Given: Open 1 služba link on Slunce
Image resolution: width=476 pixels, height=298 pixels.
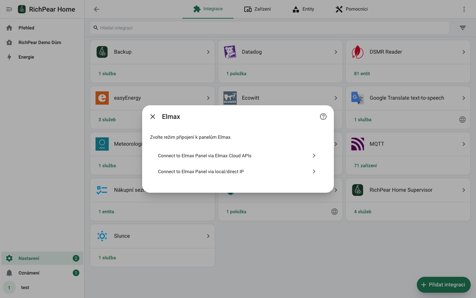Looking at the screenshot, I should (107, 258).
